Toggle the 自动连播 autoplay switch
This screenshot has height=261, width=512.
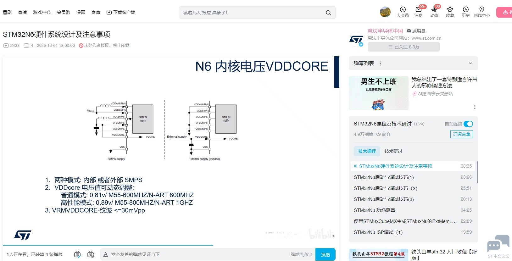click(468, 124)
